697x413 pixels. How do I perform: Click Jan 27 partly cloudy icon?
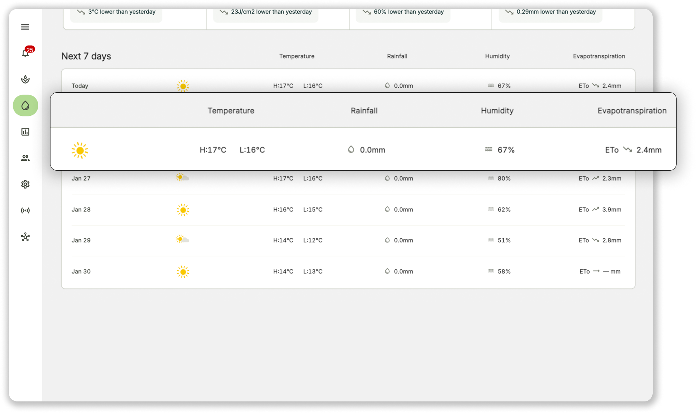coord(182,177)
